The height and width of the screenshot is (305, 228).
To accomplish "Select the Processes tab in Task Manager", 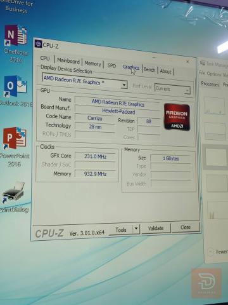I will tap(210, 84).
